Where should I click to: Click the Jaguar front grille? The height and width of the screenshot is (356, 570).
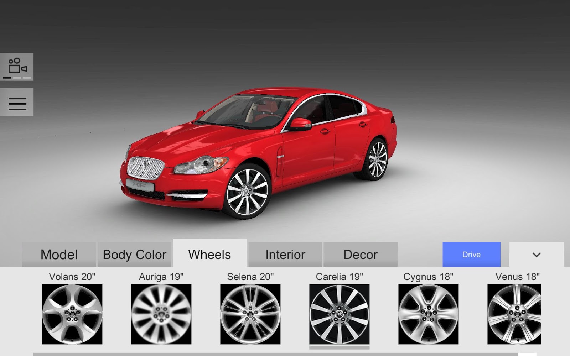click(146, 167)
